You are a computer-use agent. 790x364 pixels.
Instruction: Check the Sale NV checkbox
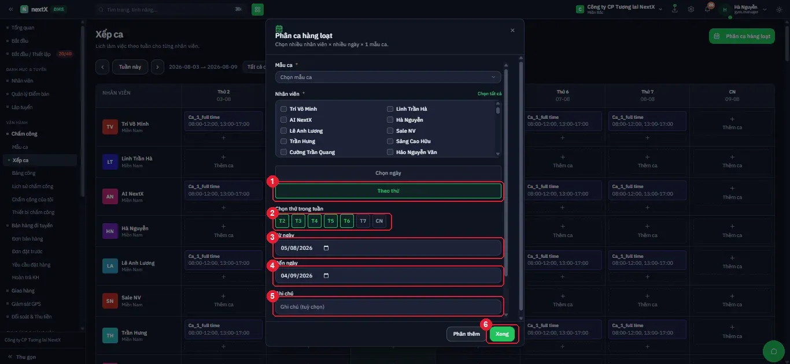390,131
